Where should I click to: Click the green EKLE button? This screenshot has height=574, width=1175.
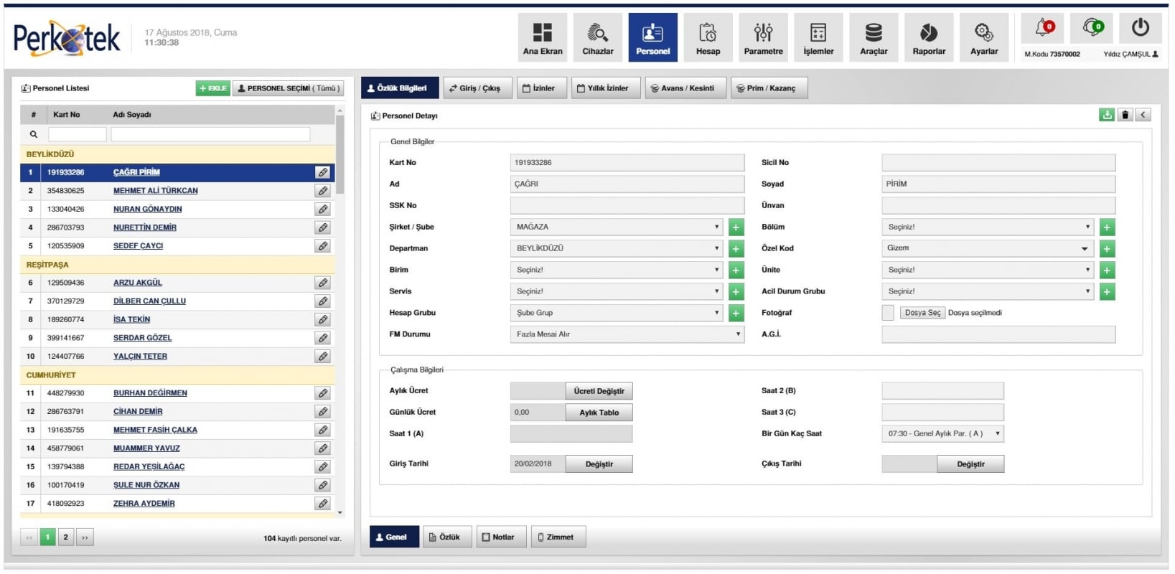pos(212,88)
